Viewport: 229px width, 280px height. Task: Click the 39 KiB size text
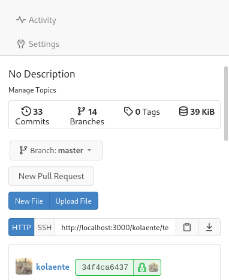[x=202, y=112]
